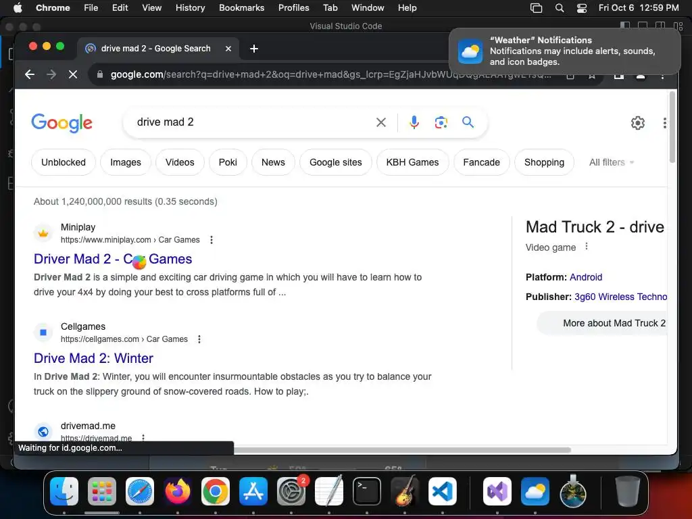Open Launchpad from the Dock

(x=102, y=491)
